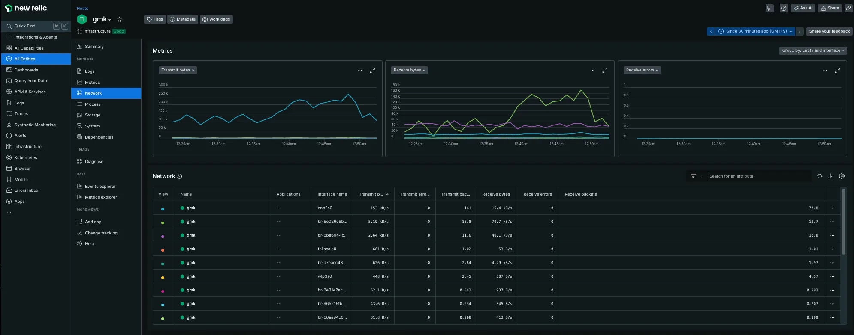Click the Ask AI button
This screenshot has height=335, width=854.
pos(803,8)
